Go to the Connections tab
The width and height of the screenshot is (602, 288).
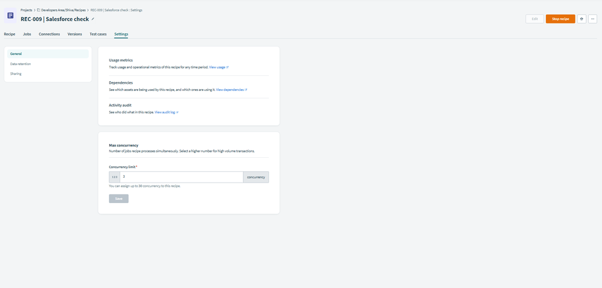[x=49, y=34]
